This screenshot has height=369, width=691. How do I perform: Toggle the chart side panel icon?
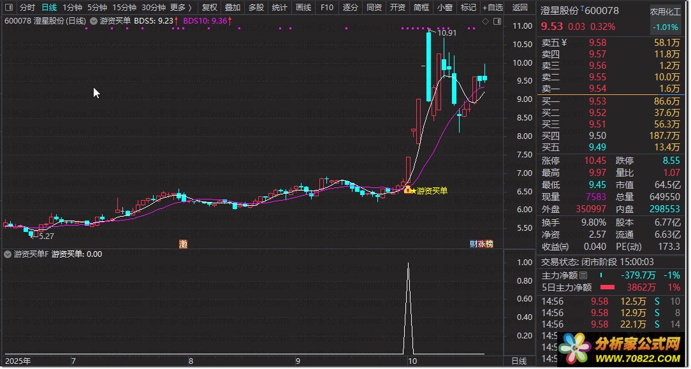[498, 21]
